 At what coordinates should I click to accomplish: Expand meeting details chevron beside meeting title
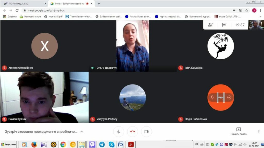click(x=81, y=132)
